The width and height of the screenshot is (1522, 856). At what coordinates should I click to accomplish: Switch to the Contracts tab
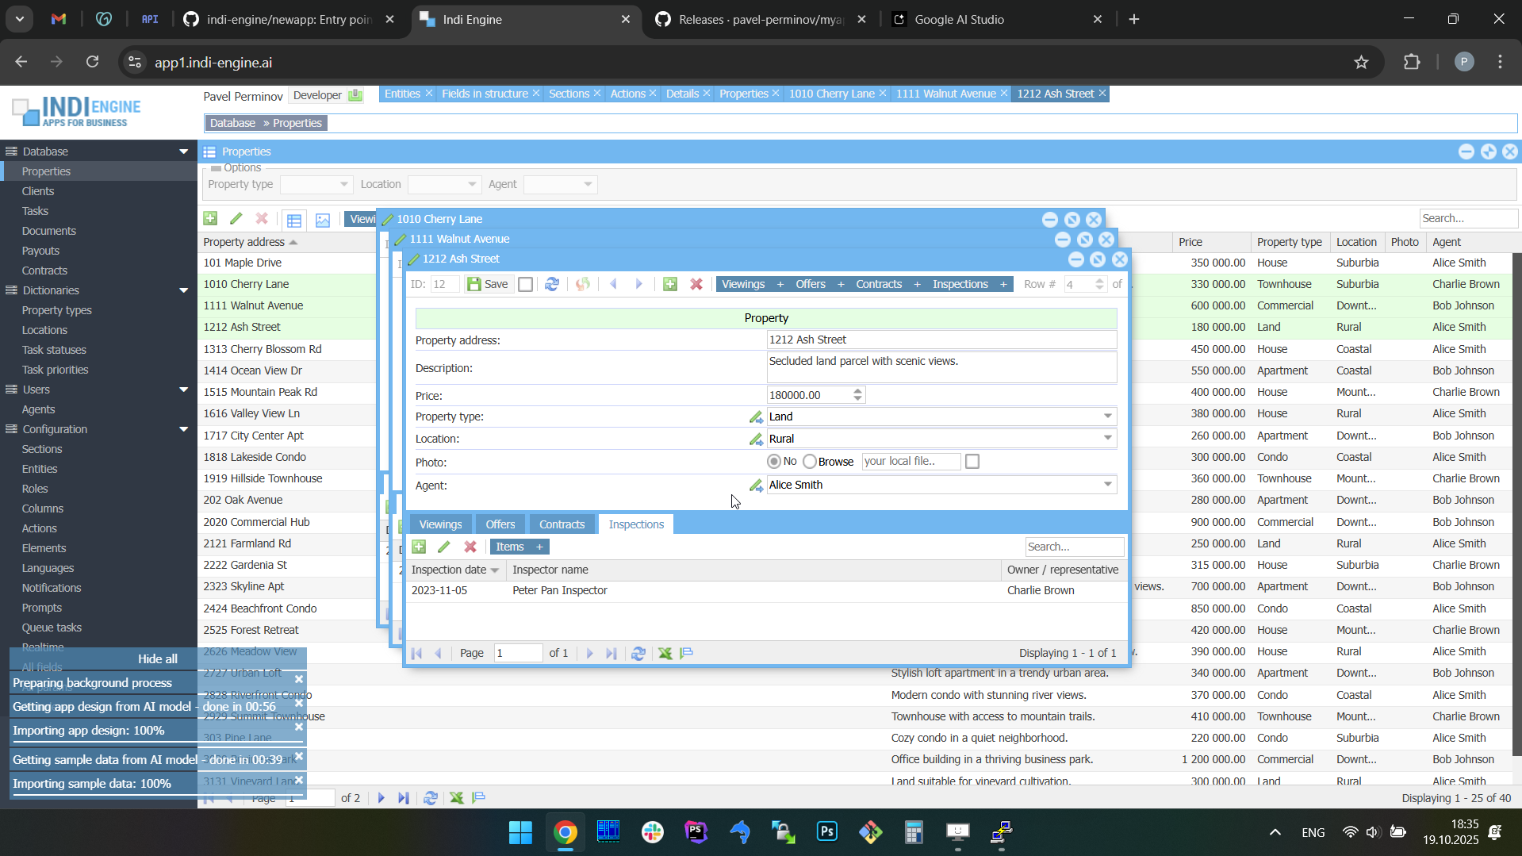point(562,524)
